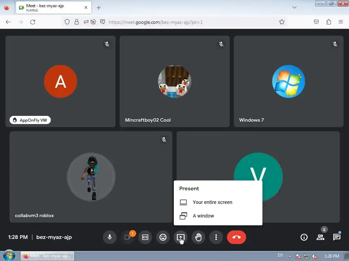This screenshot has height=261, width=349.
Task: Open site security padlock info
Action: (77, 22)
